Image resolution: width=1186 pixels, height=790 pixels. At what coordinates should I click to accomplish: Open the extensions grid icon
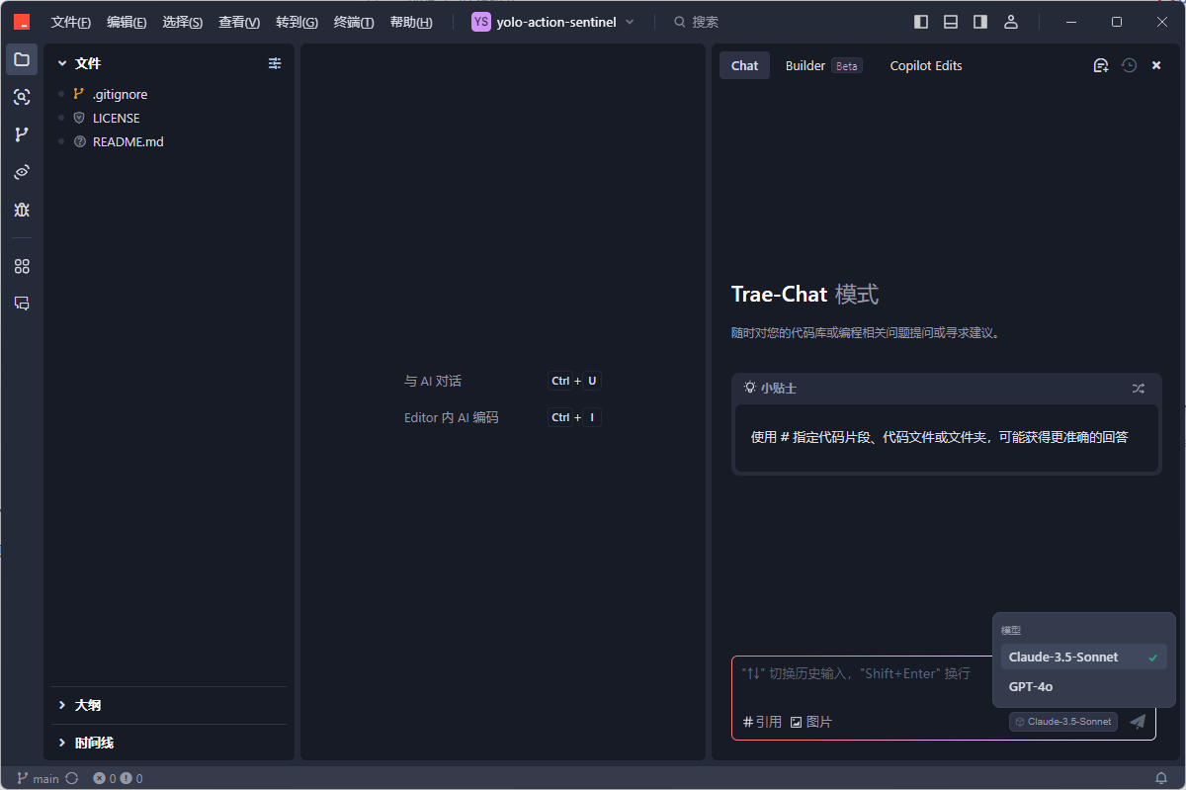tap(22, 266)
